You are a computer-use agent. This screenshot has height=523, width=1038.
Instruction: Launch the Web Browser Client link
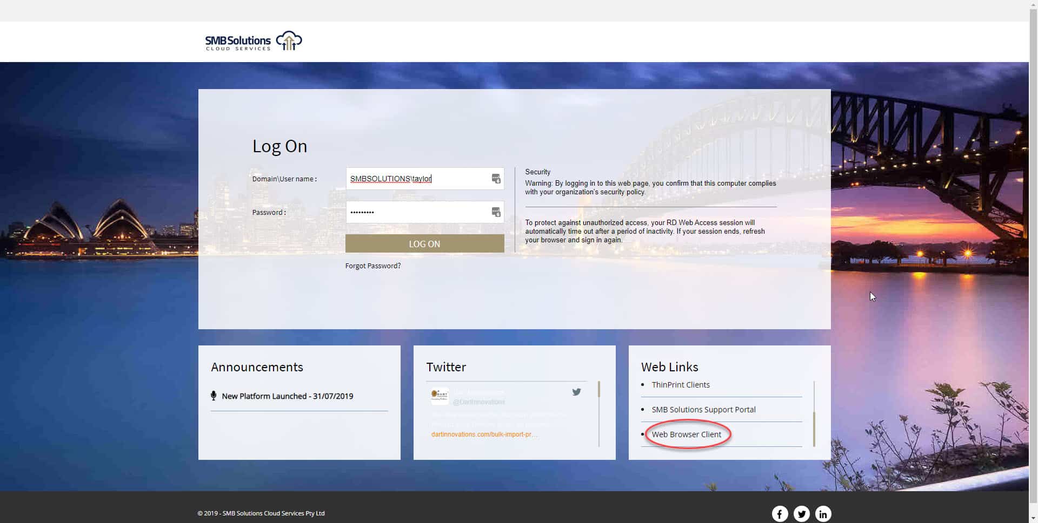click(686, 434)
